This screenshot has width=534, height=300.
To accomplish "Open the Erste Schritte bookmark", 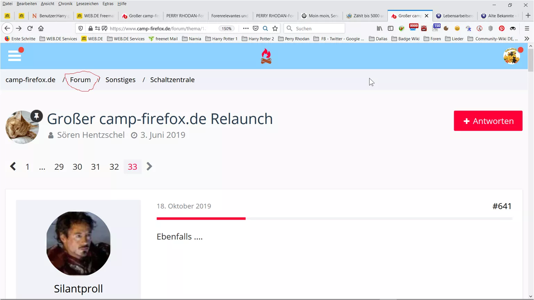I will click(x=20, y=39).
